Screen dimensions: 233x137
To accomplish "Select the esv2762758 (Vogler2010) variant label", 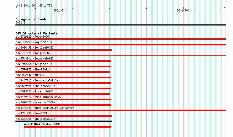I will pyautogui.click(x=34, y=42).
